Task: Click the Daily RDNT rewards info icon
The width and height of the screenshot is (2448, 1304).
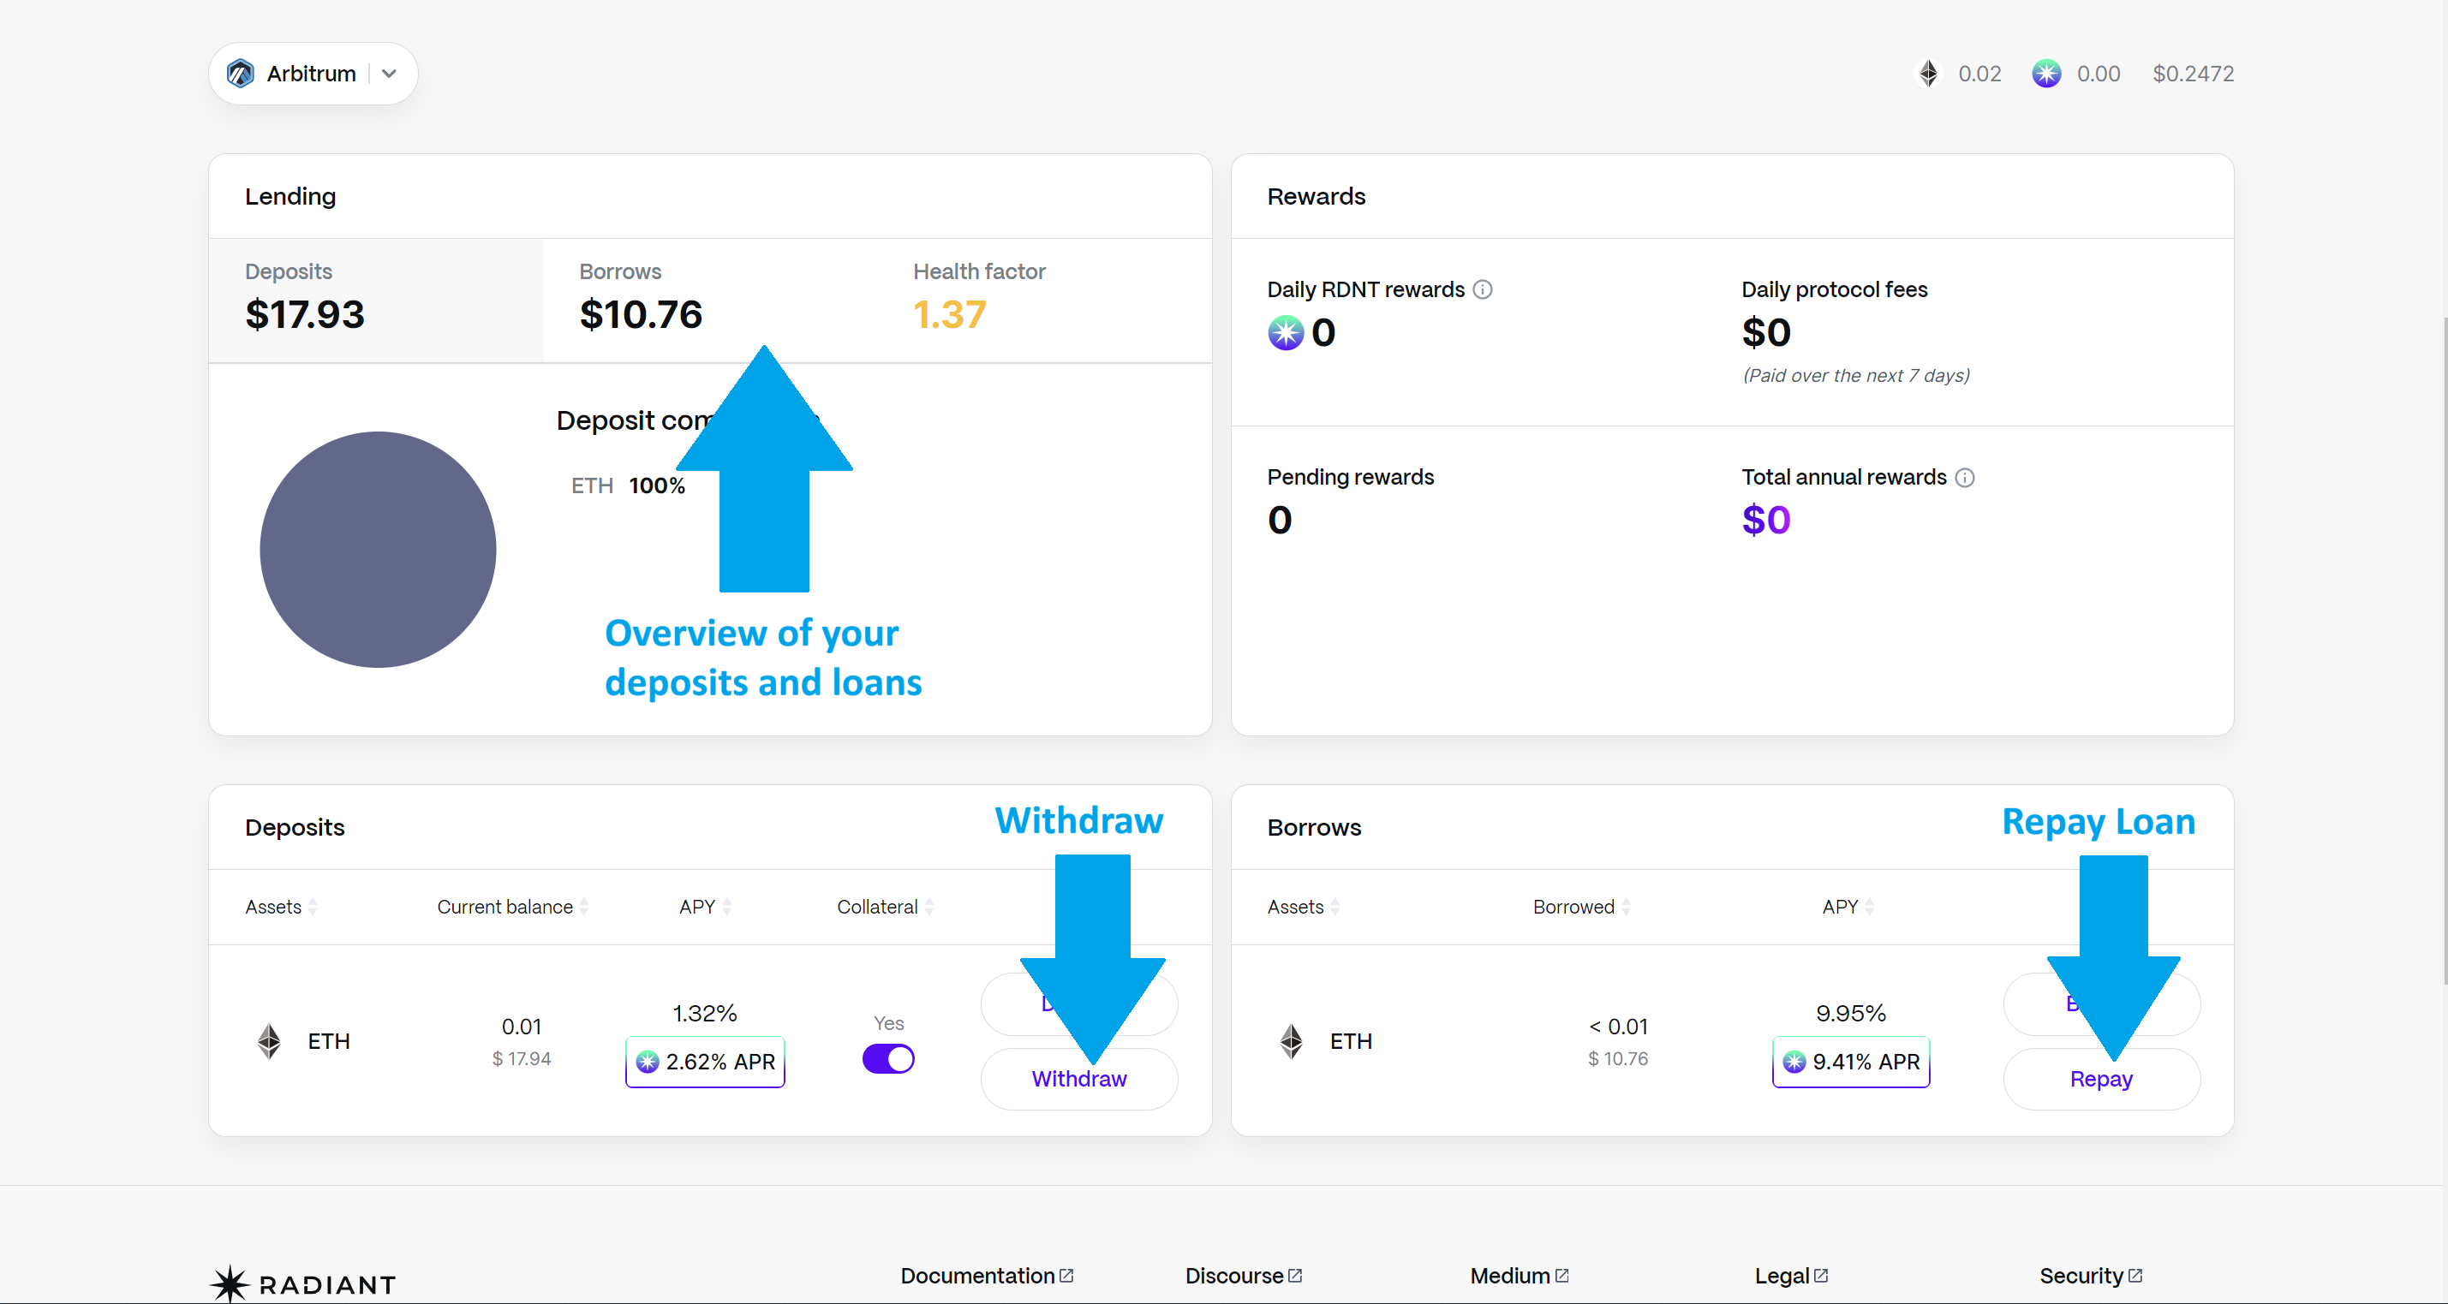Action: (1483, 289)
